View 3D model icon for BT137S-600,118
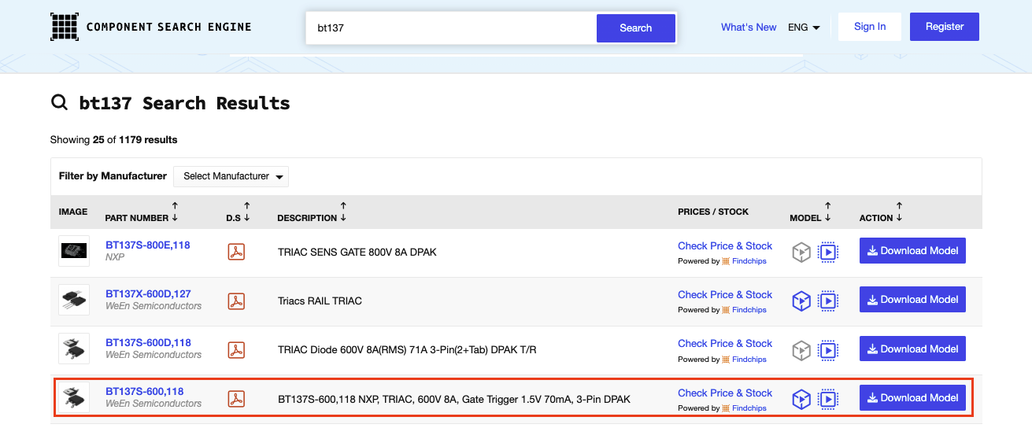This screenshot has height=428, width=1032. point(801,399)
